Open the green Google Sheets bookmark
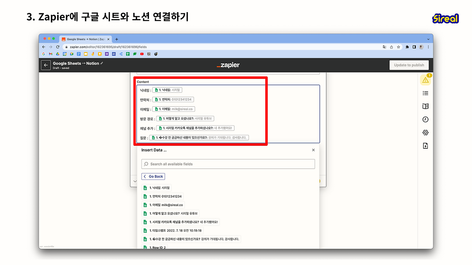This screenshot has width=472, height=265. pyautogui.click(x=128, y=54)
